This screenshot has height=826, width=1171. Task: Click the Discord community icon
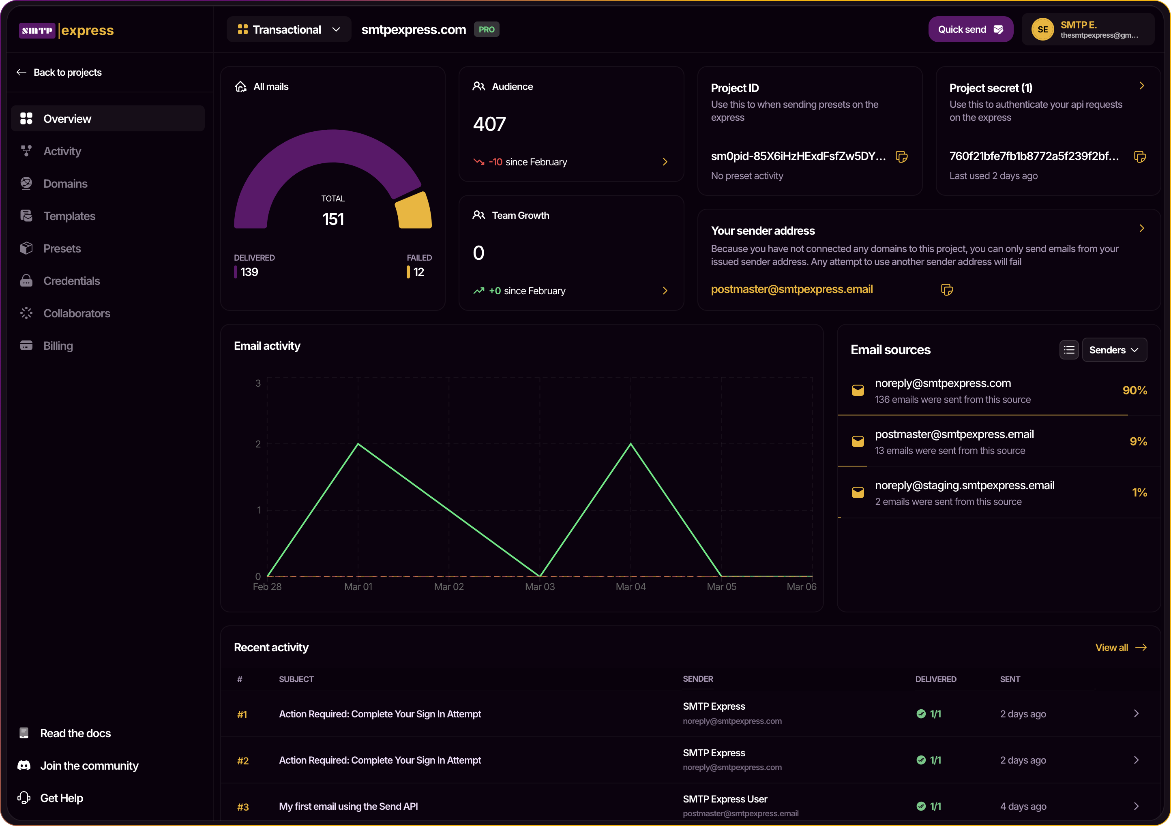click(24, 765)
